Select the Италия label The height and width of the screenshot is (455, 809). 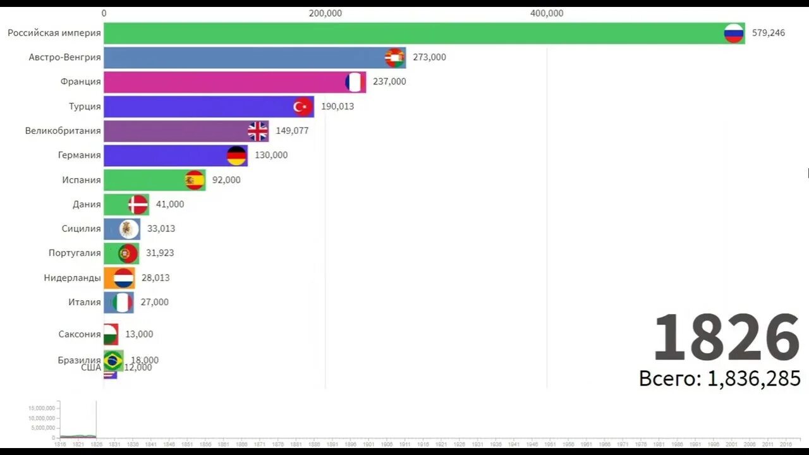click(85, 302)
